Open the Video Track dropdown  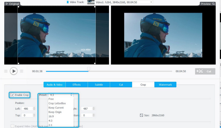(x=151, y=2)
